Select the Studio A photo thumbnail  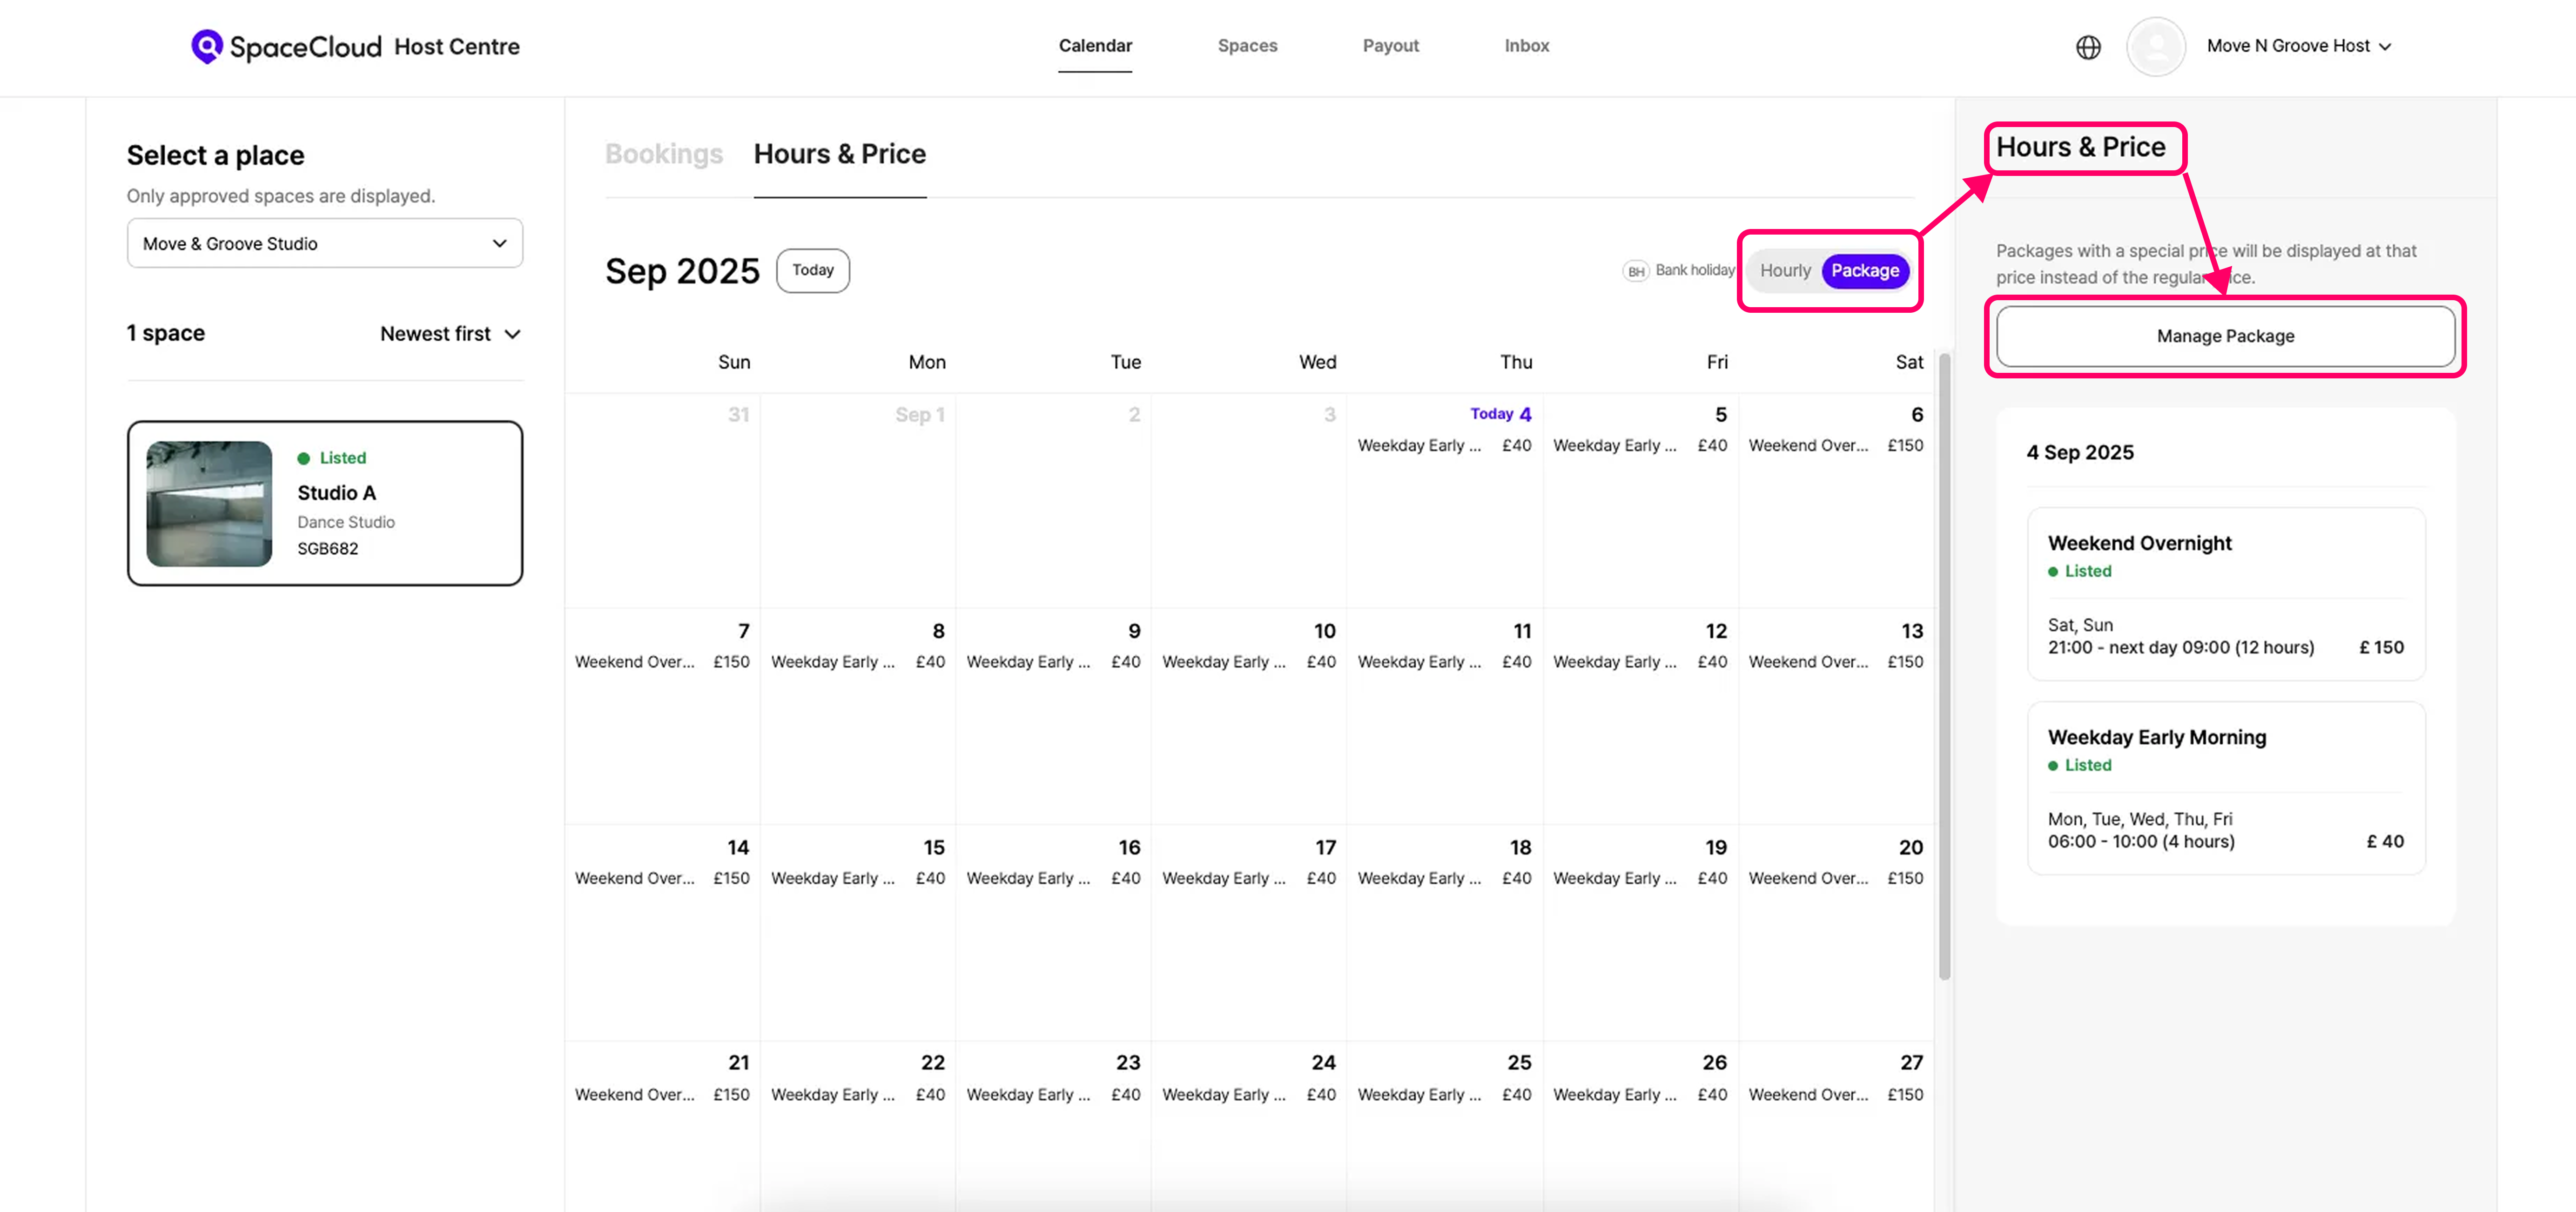209,504
